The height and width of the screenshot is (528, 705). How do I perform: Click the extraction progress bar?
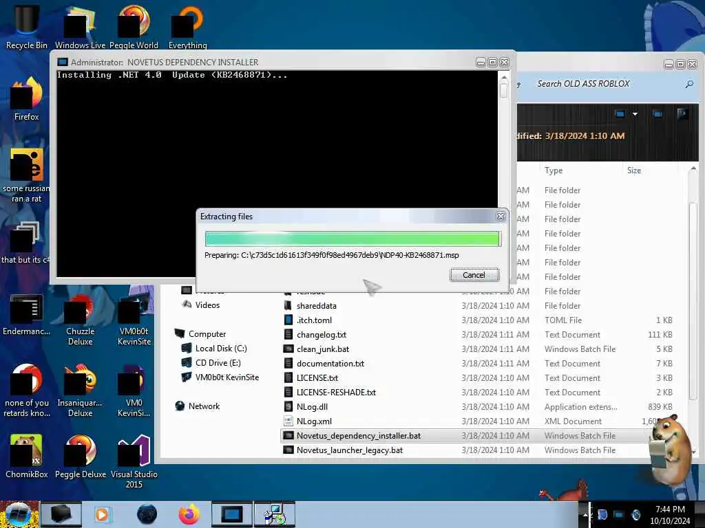point(352,239)
